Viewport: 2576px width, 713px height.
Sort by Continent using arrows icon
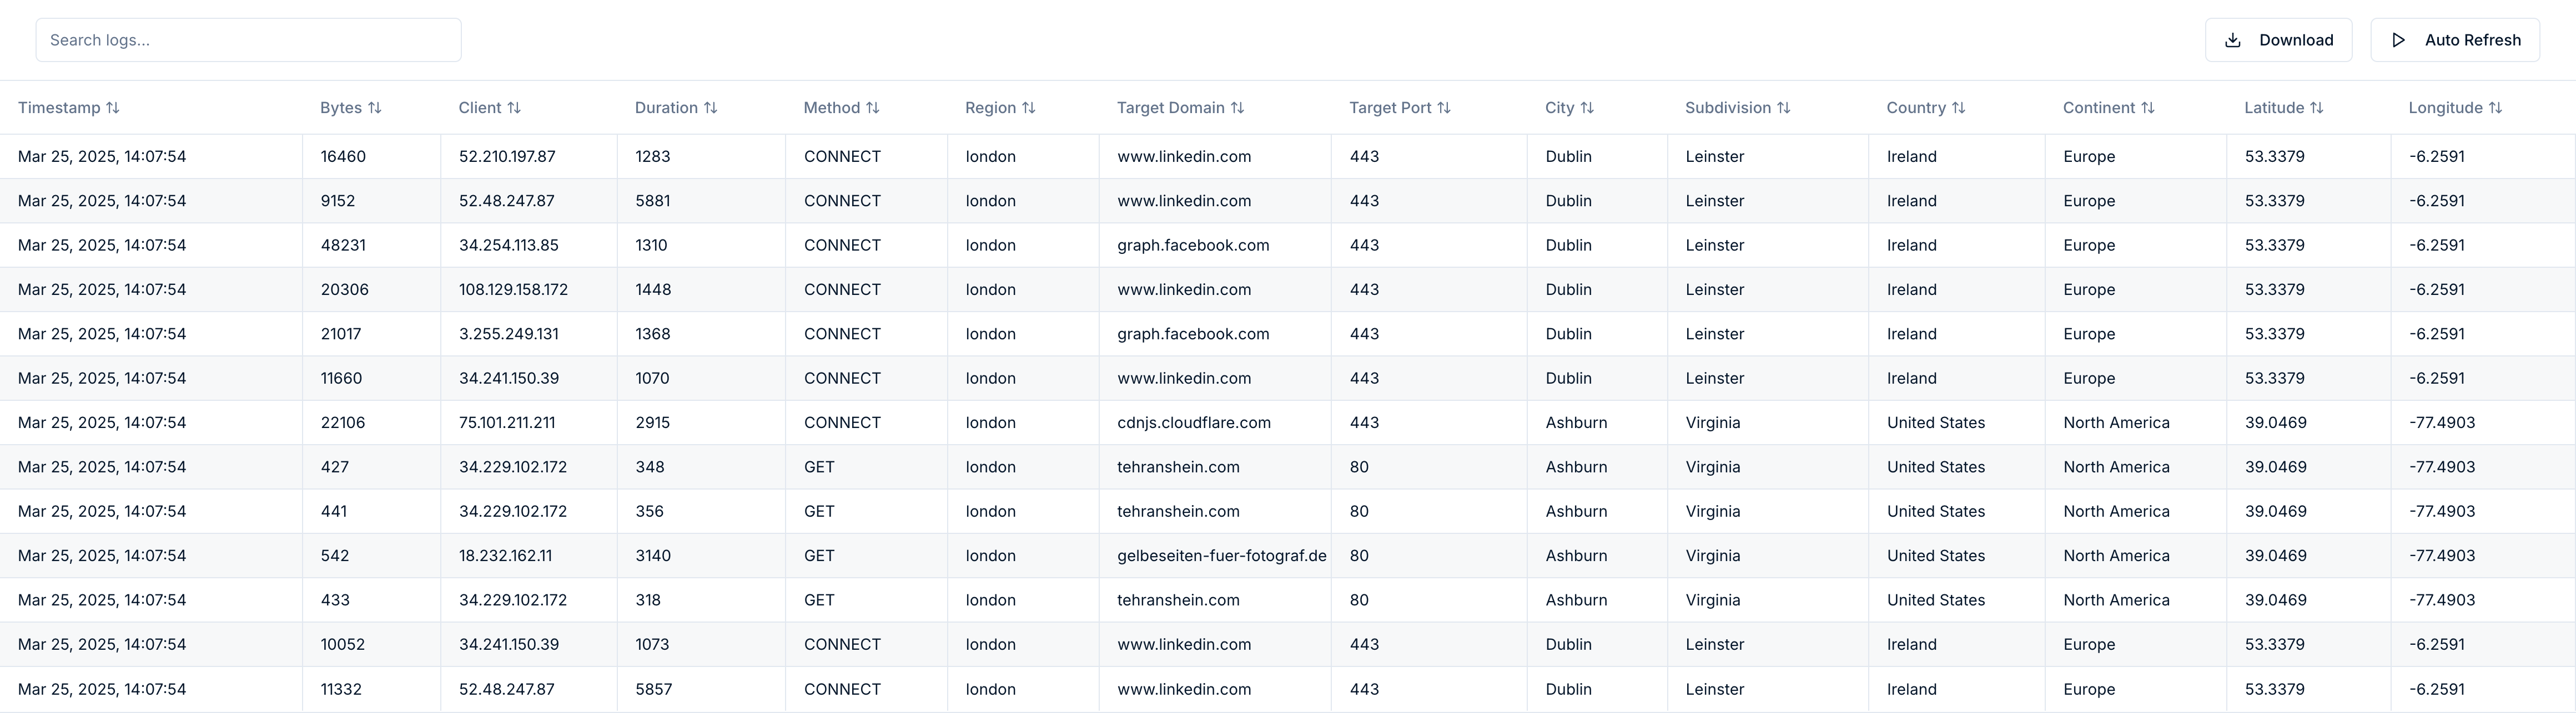point(2148,108)
